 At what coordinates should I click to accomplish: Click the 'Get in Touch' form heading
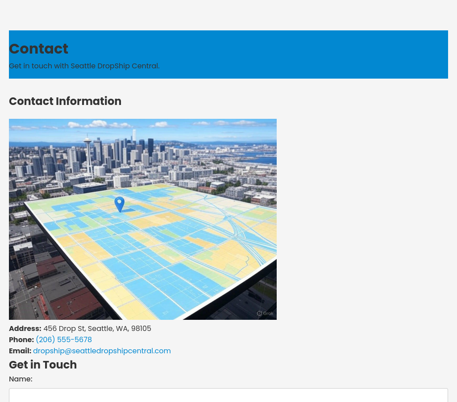tap(43, 364)
